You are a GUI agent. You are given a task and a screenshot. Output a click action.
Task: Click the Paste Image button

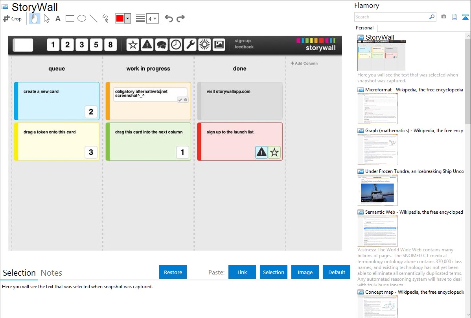[x=305, y=272]
